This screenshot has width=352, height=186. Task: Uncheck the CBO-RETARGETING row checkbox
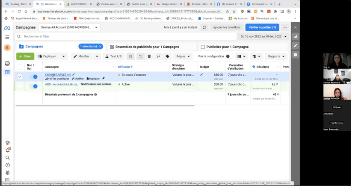pos(20,77)
